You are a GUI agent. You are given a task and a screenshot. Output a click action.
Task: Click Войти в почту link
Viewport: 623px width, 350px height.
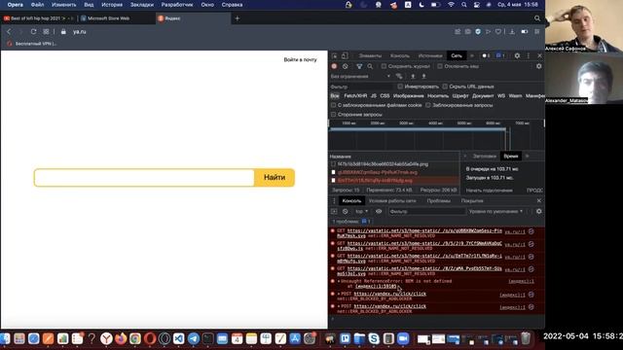pyautogui.click(x=300, y=59)
